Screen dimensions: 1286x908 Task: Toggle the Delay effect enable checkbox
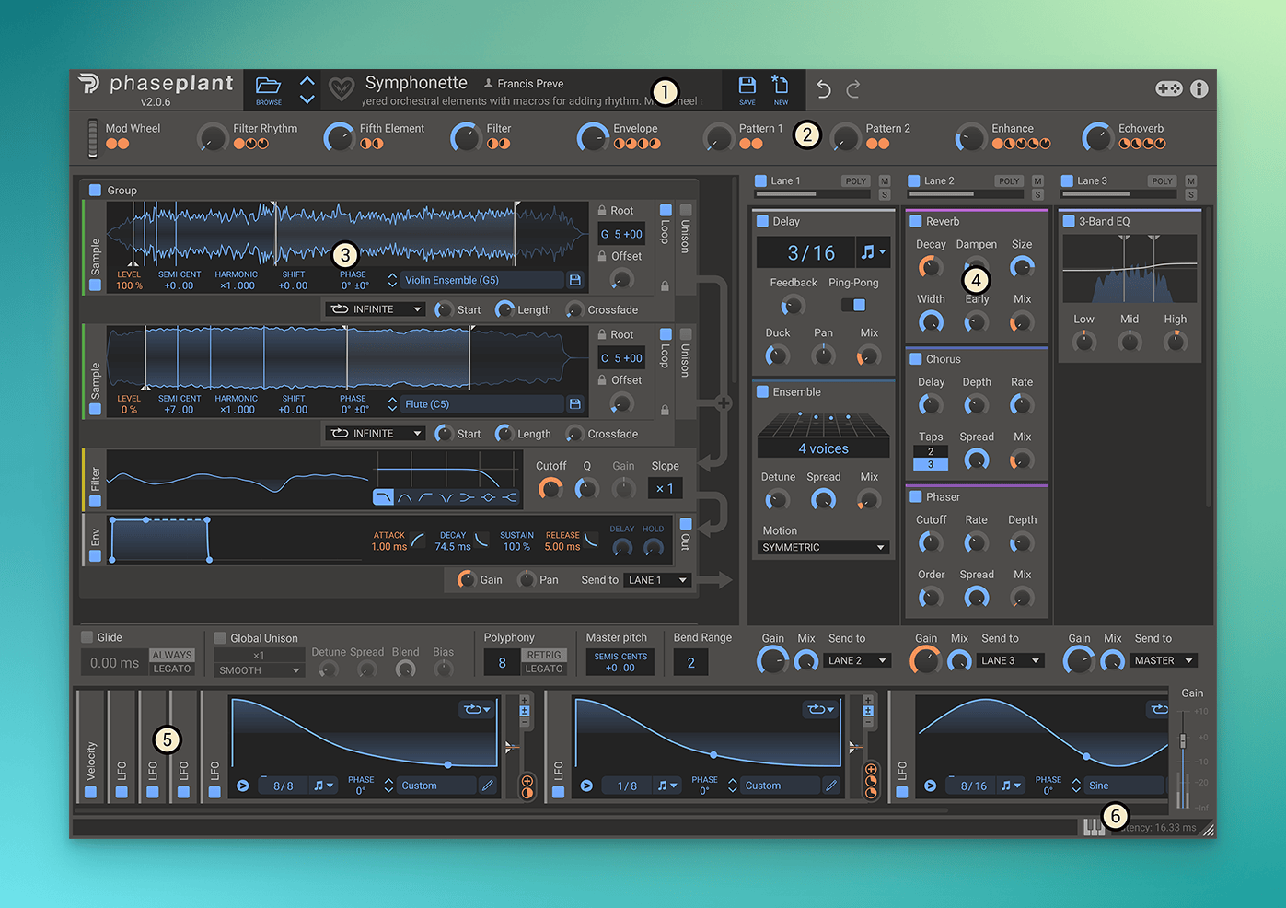[x=762, y=222]
